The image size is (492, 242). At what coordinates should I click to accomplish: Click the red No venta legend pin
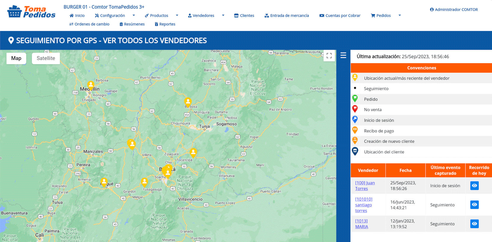click(355, 109)
